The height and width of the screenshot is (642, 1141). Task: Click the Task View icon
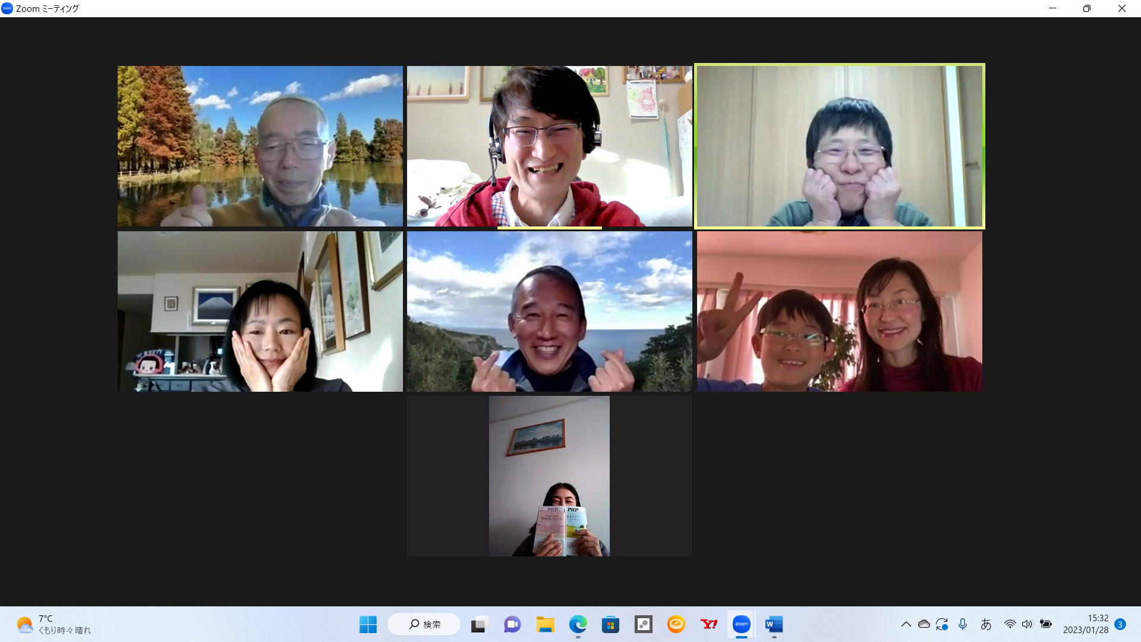pyautogui.click(x=480, y=624)
